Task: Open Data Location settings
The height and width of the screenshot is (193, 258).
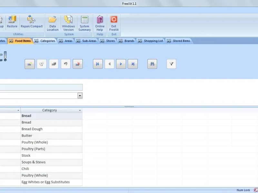Action: (x=53, y=23)
